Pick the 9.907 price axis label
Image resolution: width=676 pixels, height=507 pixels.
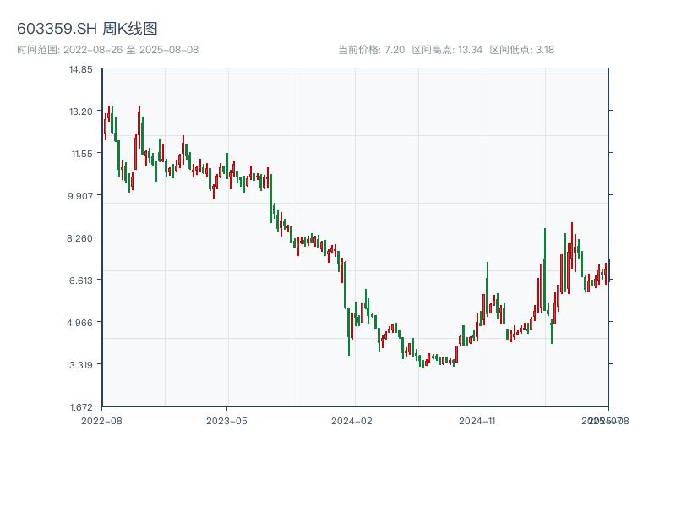81,196
